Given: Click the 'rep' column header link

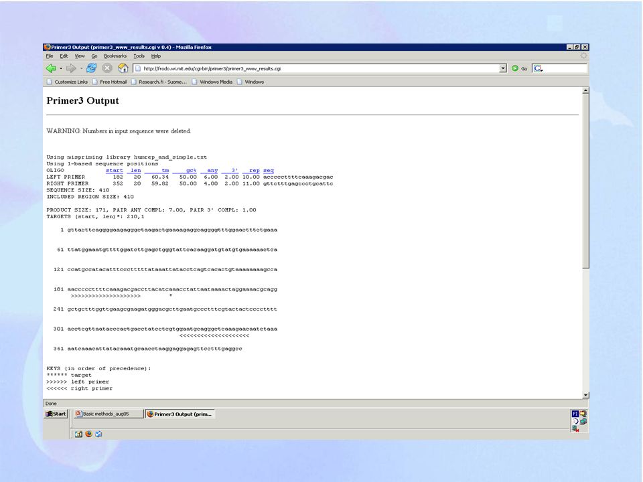Looking at the screenshot, I should pos(251,171).
